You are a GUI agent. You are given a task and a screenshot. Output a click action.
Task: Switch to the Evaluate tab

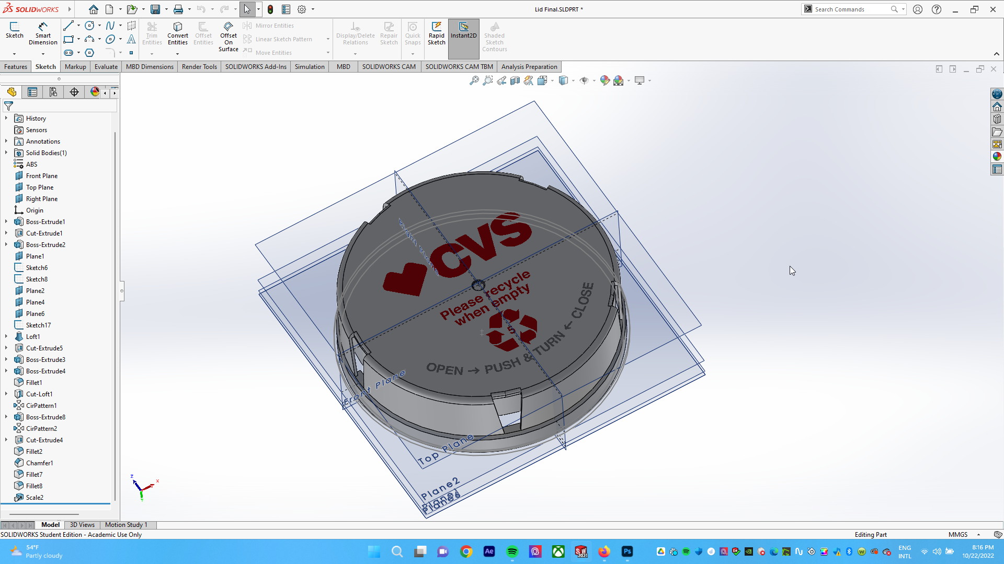point(106,67)
